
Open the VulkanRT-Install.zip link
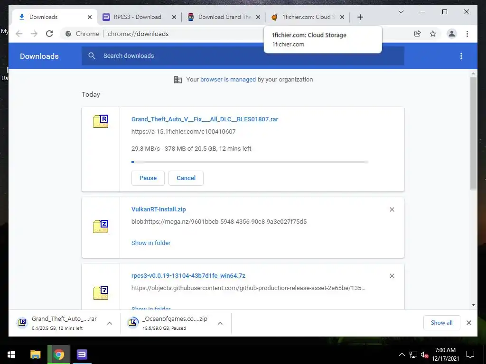(159, 209)
